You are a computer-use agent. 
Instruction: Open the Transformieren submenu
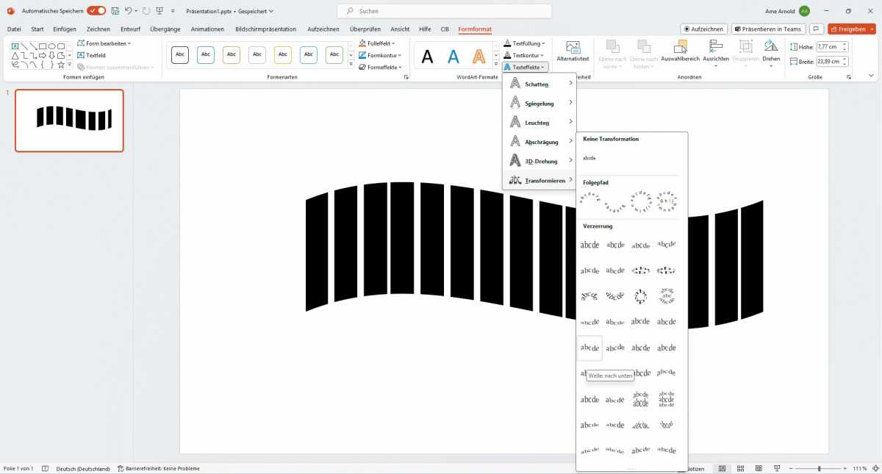click(x=539, y=180)
